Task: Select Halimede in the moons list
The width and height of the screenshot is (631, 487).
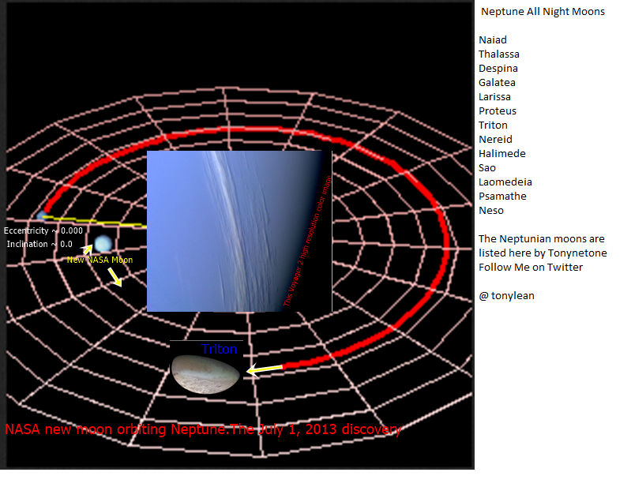Action: coord(501,154)
